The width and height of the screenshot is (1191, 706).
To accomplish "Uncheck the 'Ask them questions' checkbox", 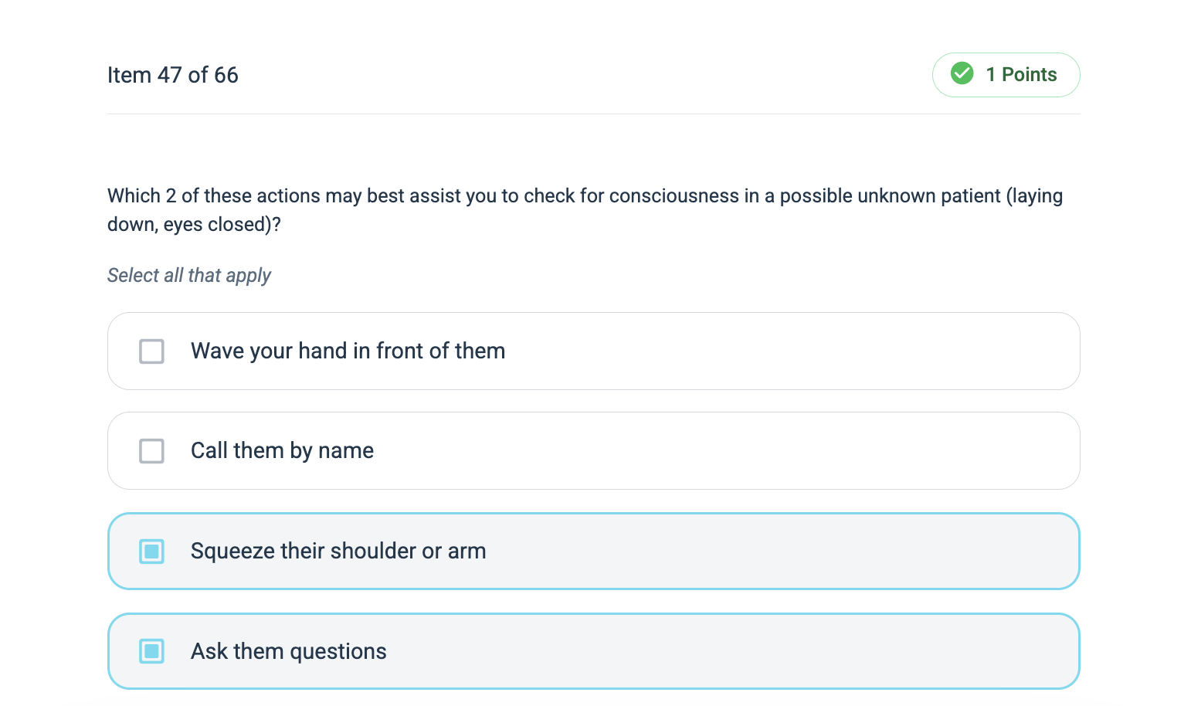I will tap(151, 651).
